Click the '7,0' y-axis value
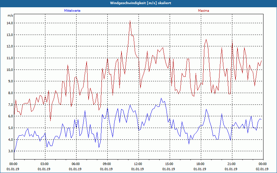Screen dimensions: 277x173 point(11,105)
